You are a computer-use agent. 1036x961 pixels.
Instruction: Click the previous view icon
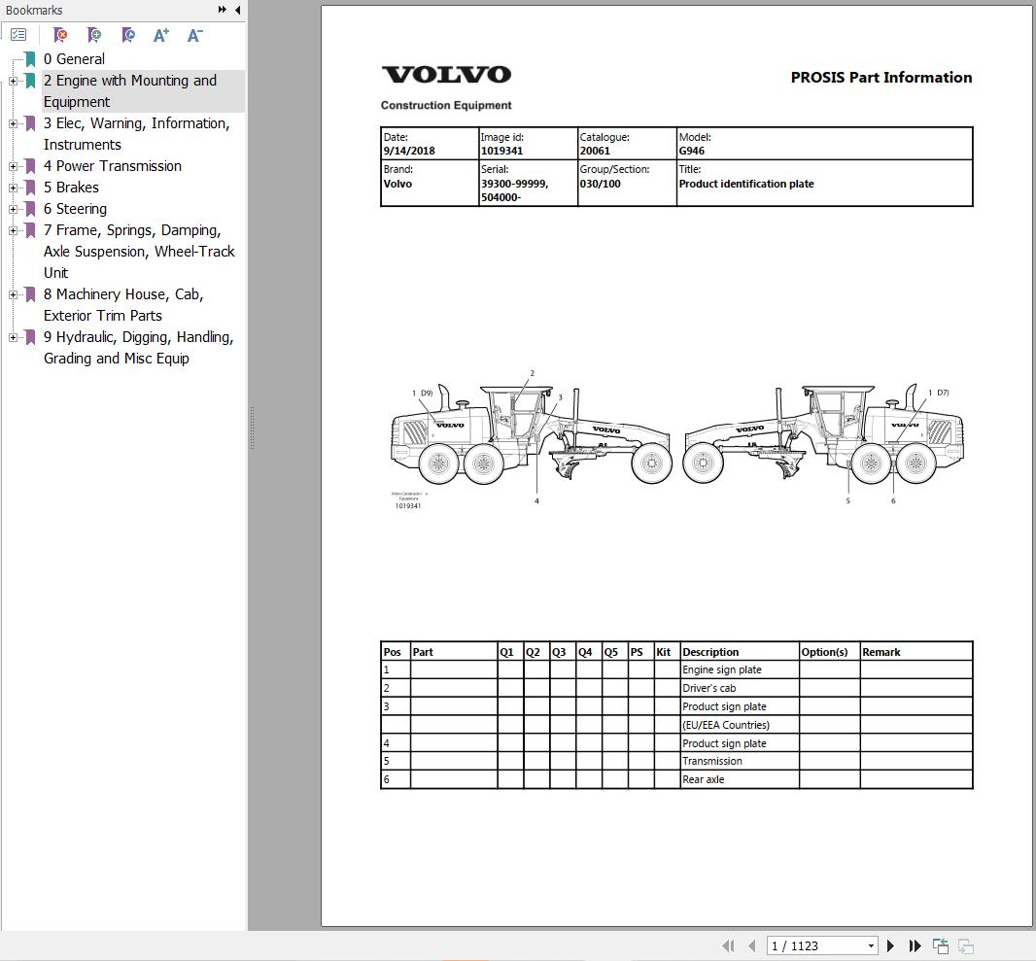point(940,945)
